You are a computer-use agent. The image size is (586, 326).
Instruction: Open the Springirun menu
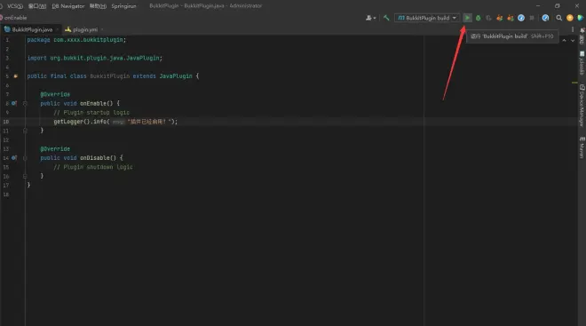click(x=123, y=6)
